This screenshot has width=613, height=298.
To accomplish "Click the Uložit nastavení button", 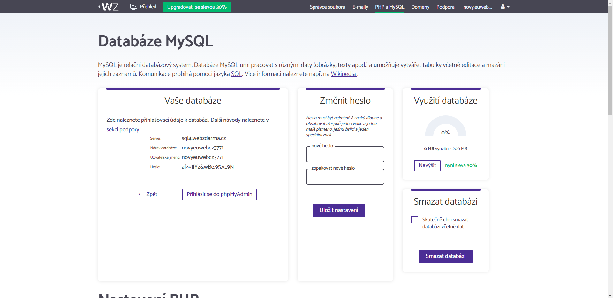I will click(x=339, y=210).
